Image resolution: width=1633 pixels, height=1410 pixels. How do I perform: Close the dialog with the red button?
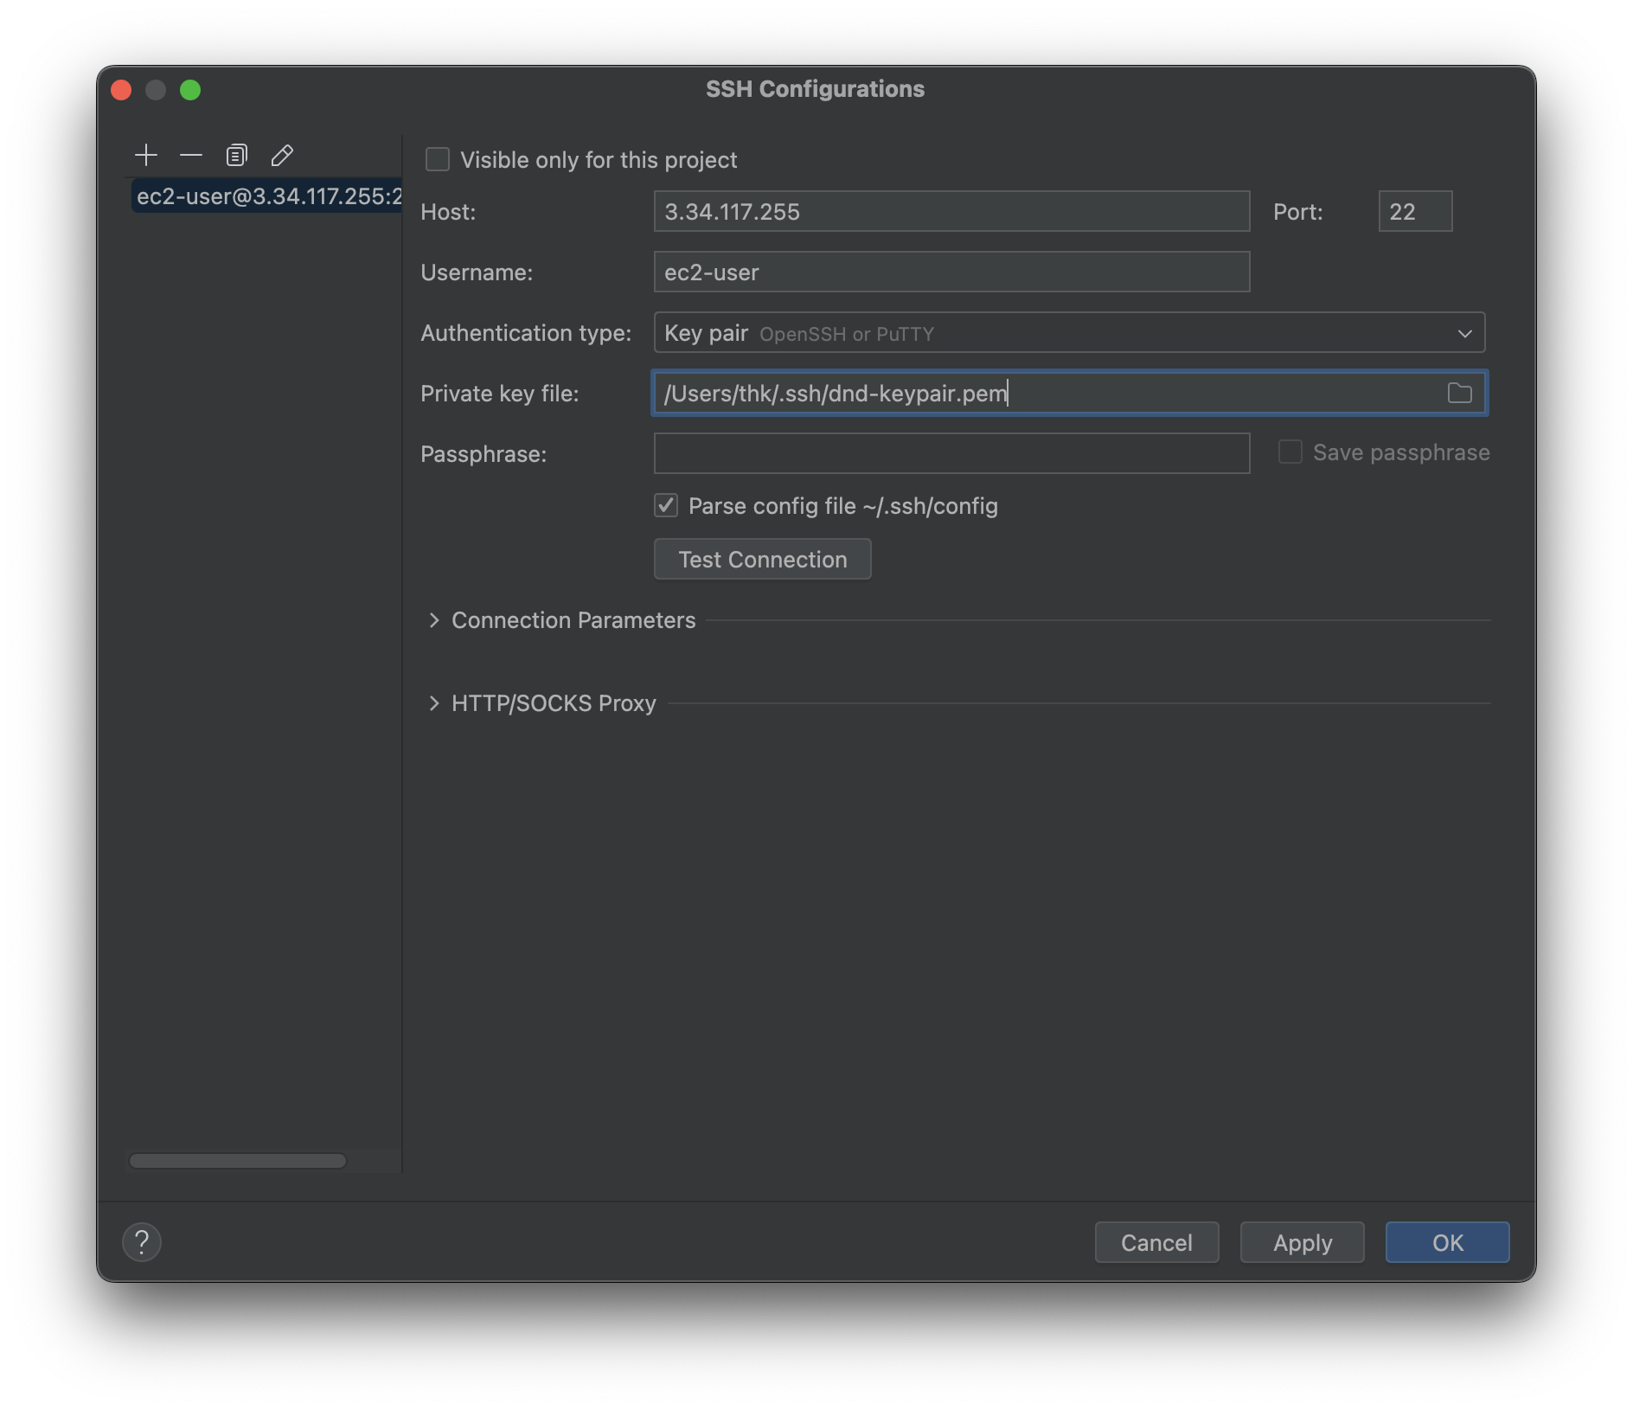coord(122,90)
